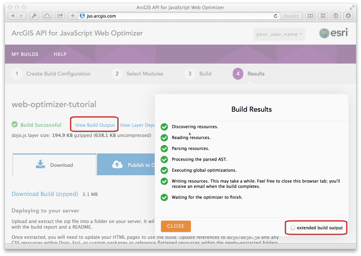Click the View Layer Dependencies link
Viewport: 361px width, 256px height.
tap(137, 125)
